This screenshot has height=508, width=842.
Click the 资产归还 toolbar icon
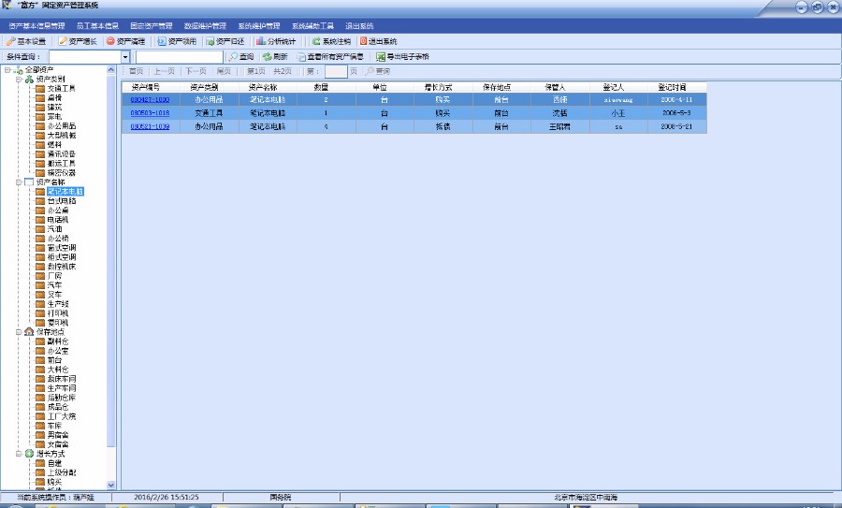pyautogui.click(x=225, y=41)
